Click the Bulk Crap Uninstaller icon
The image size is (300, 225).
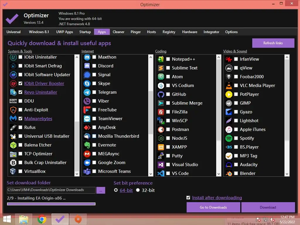click(x=13, y=163)
